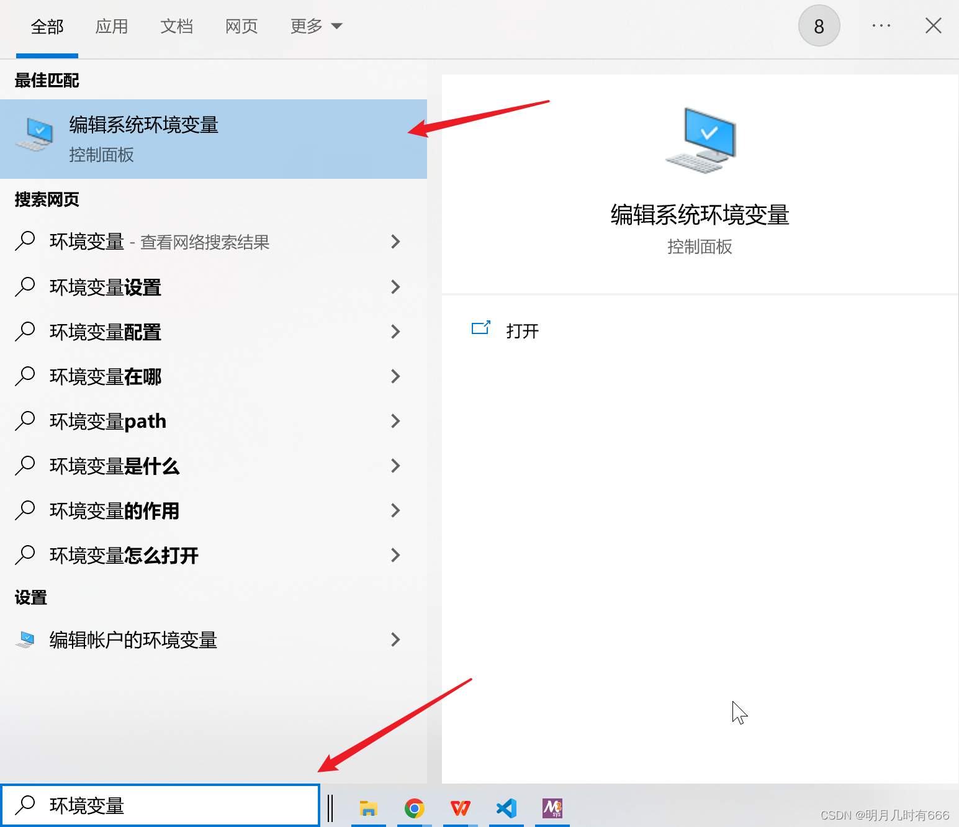Click the 编辑帐户的环境变量 settings icon
Image resolution: width=959 pixels, height=827 pixels.
click(x=25, y=639)
